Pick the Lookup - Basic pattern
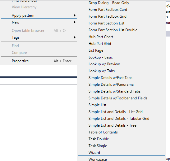The height and width of the screenshot is (161, 170). 121,57
